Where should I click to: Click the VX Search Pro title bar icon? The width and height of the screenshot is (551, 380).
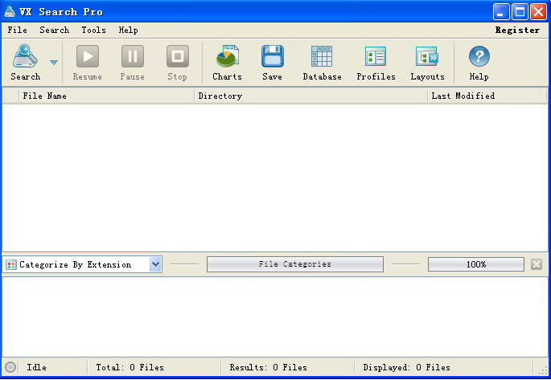(x=10, y=11)
